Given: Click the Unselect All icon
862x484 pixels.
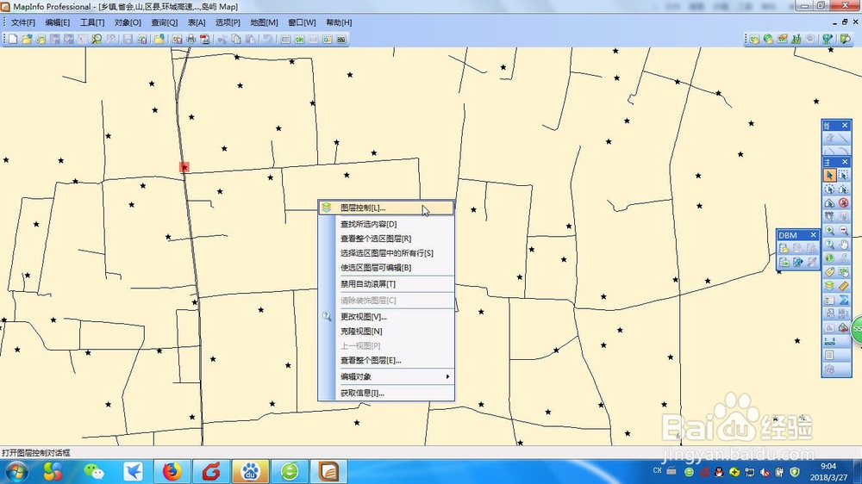Looking at the screenshot, I should click(x=843, y=202).
